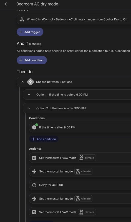This screenshot has width=131, height=222.
Task: Click the clock icon with green checkmark
Action: [34, 127]
